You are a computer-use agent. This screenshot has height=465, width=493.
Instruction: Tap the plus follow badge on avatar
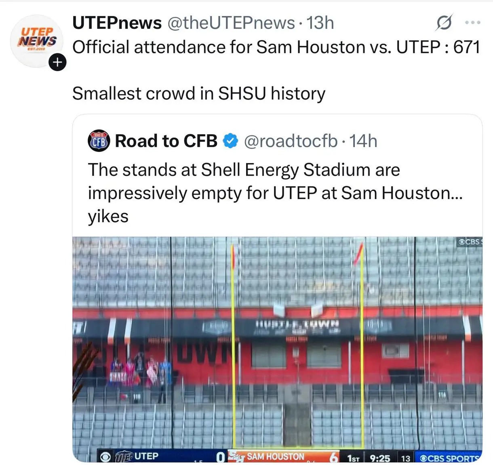(57, 62)
